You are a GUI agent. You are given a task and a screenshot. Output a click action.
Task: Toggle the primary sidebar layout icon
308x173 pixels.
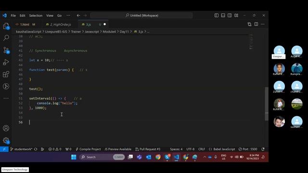tap(217, 15)
